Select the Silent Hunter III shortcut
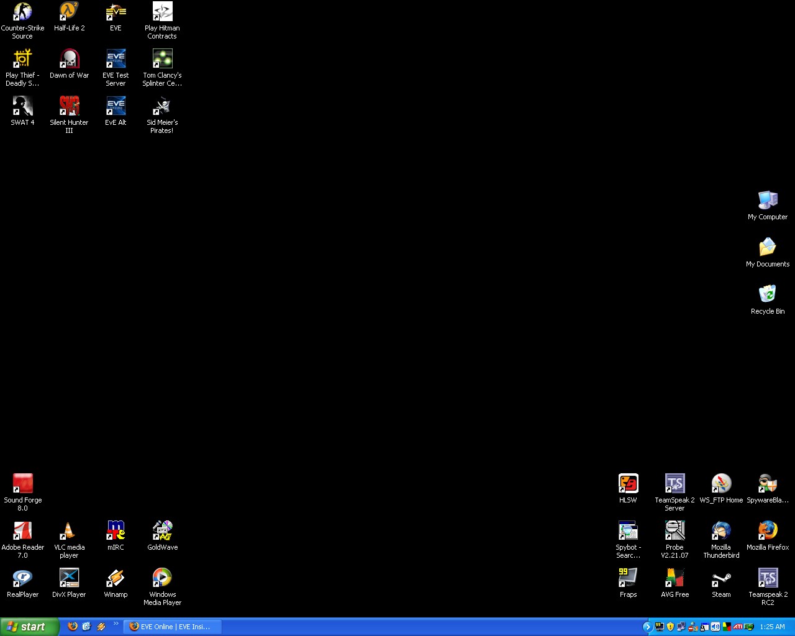The width and height of the screenshot is (795, 636). pyautogui.click(x=69, y=115)
